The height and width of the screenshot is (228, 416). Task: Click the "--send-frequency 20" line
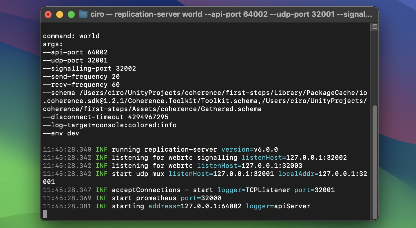[81, 77]
